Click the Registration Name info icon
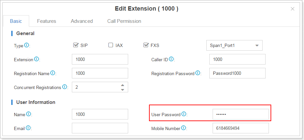 tap(53, 73)
